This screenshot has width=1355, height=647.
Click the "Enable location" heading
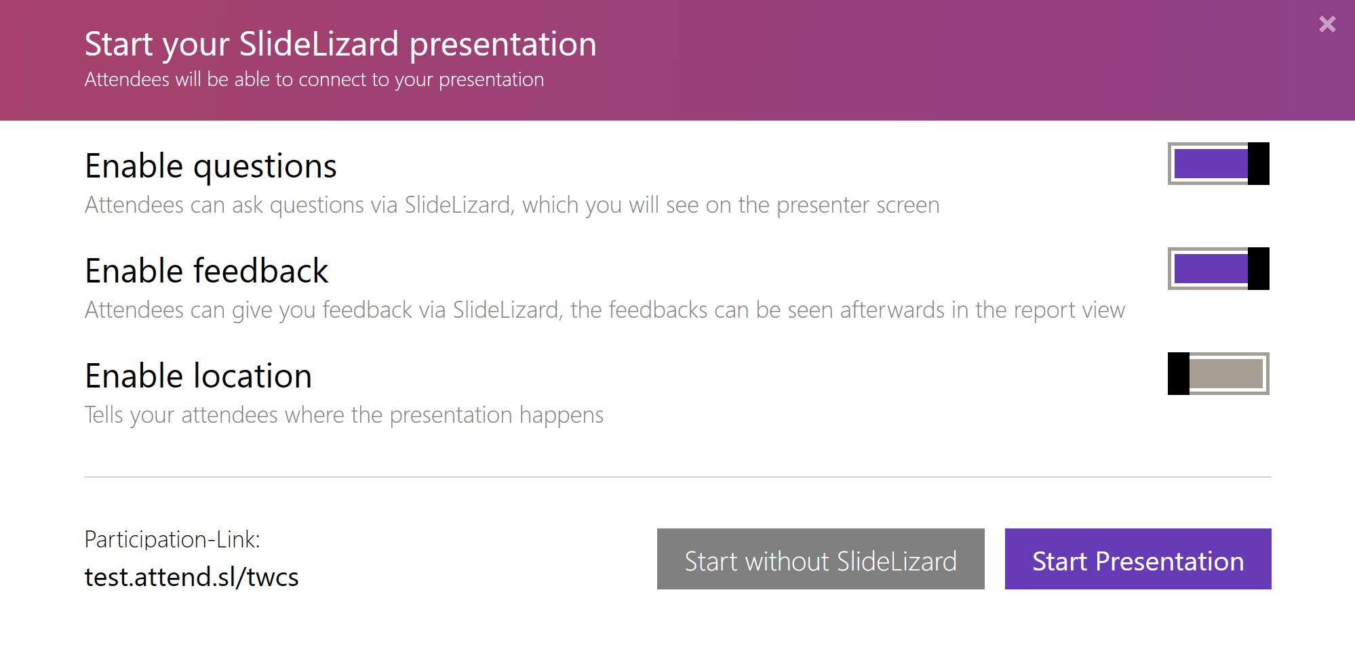198,375
